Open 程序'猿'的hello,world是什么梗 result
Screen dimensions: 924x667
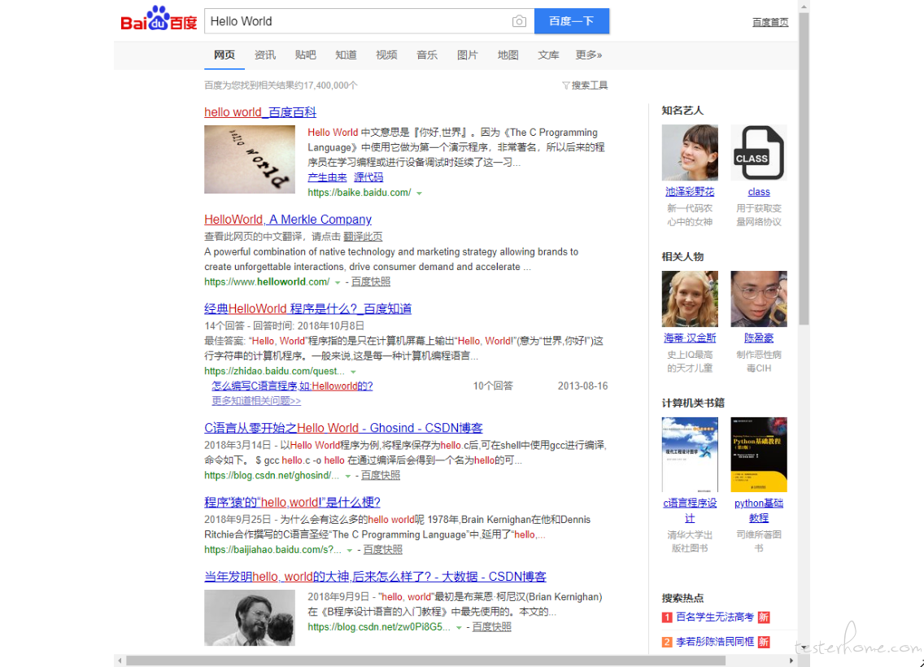(x=292, y=502)
